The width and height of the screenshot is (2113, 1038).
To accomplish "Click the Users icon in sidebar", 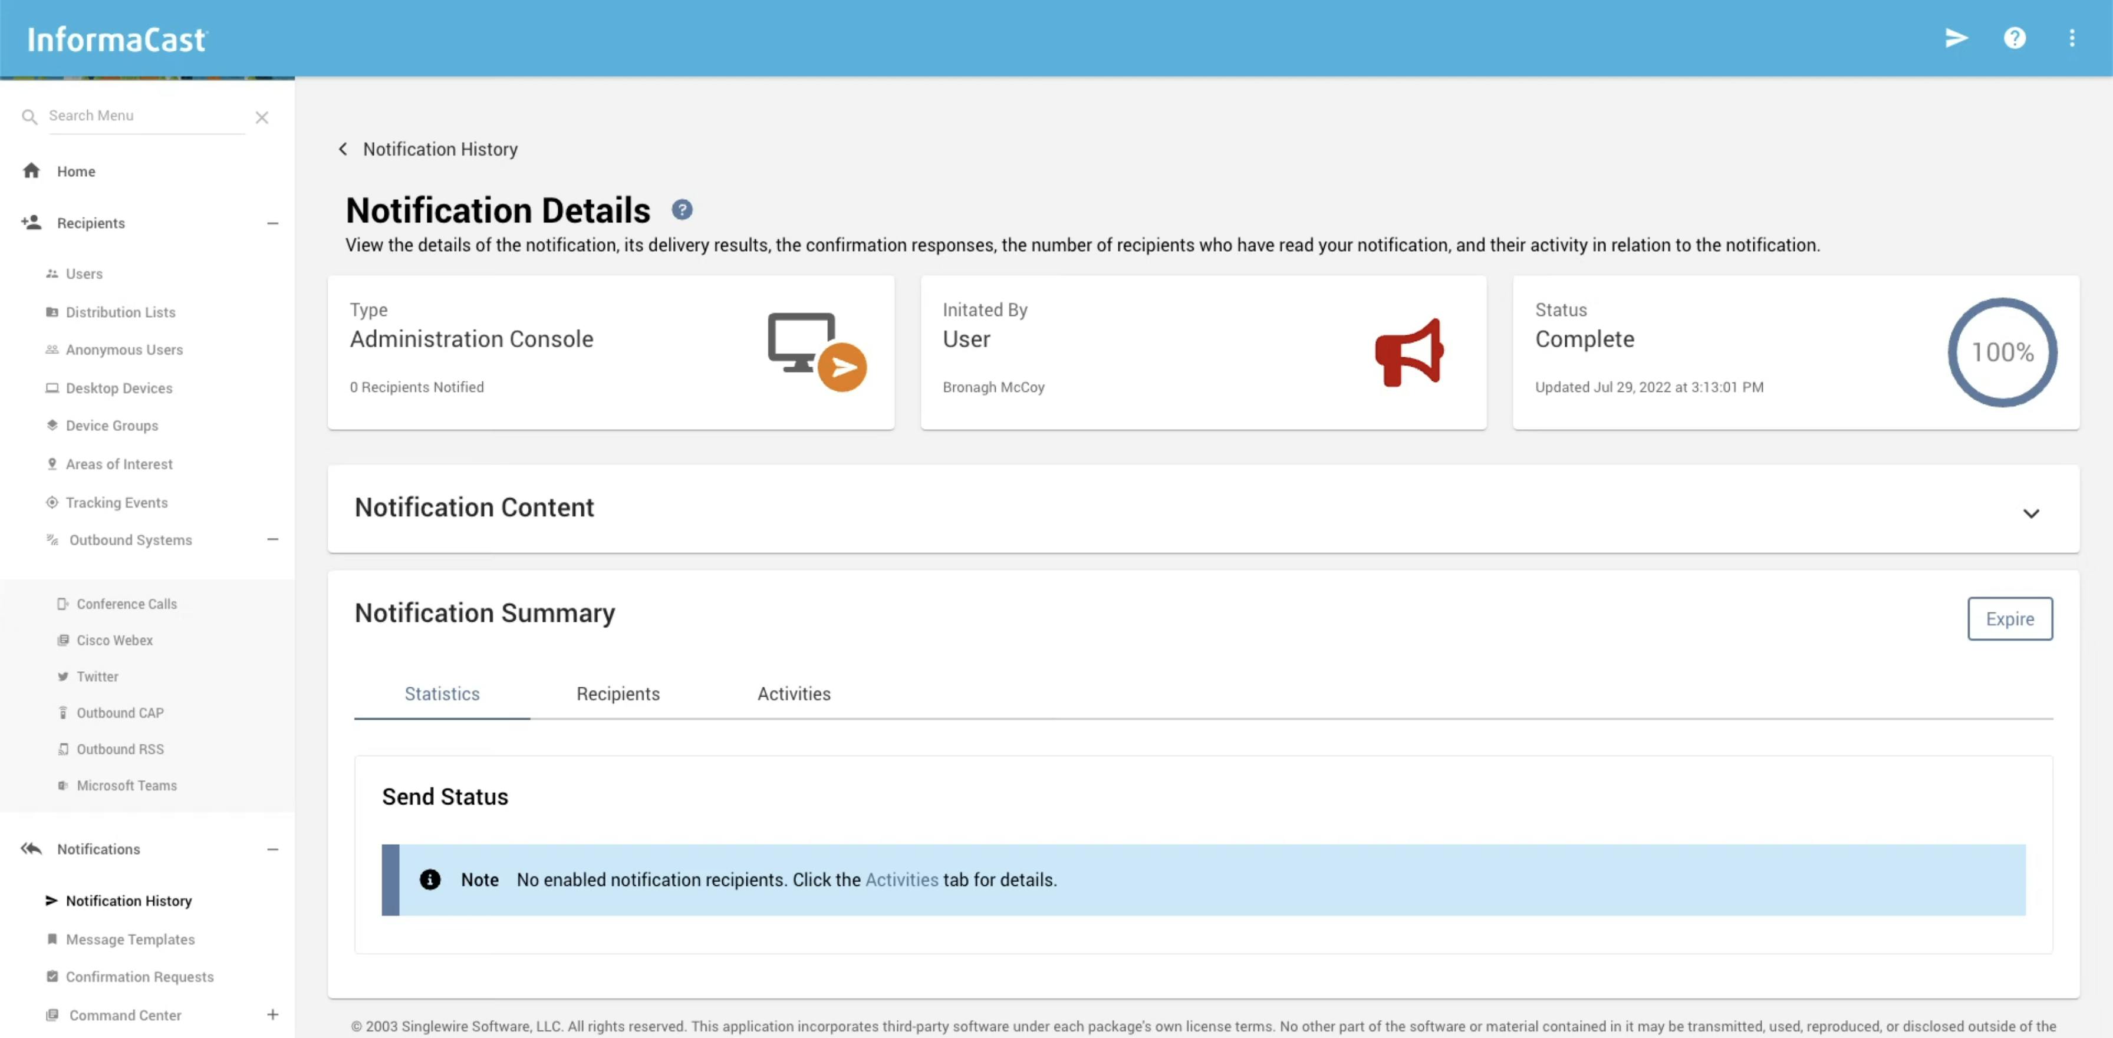I will (52, 274).
